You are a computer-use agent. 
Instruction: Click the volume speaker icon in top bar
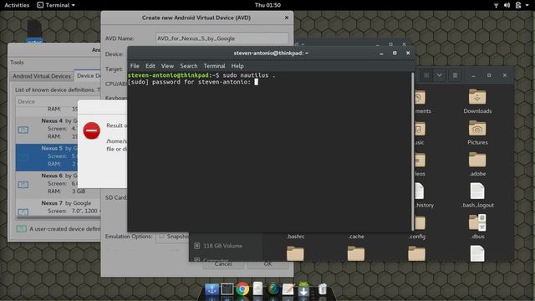tap(507, 5)
